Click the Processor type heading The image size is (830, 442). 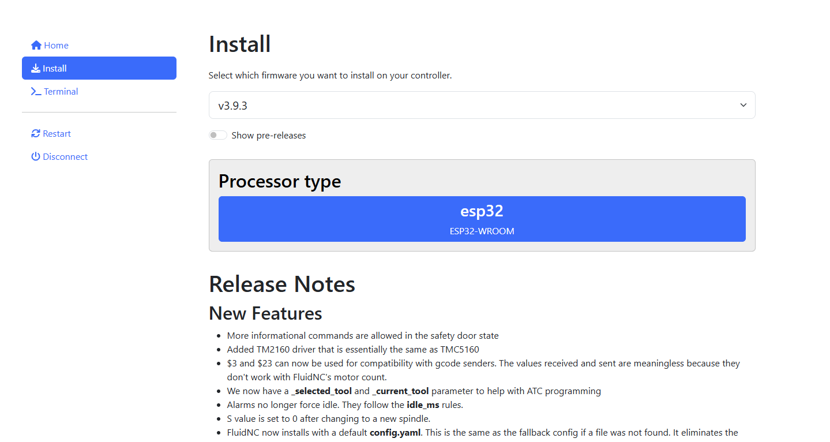point(280,181)
